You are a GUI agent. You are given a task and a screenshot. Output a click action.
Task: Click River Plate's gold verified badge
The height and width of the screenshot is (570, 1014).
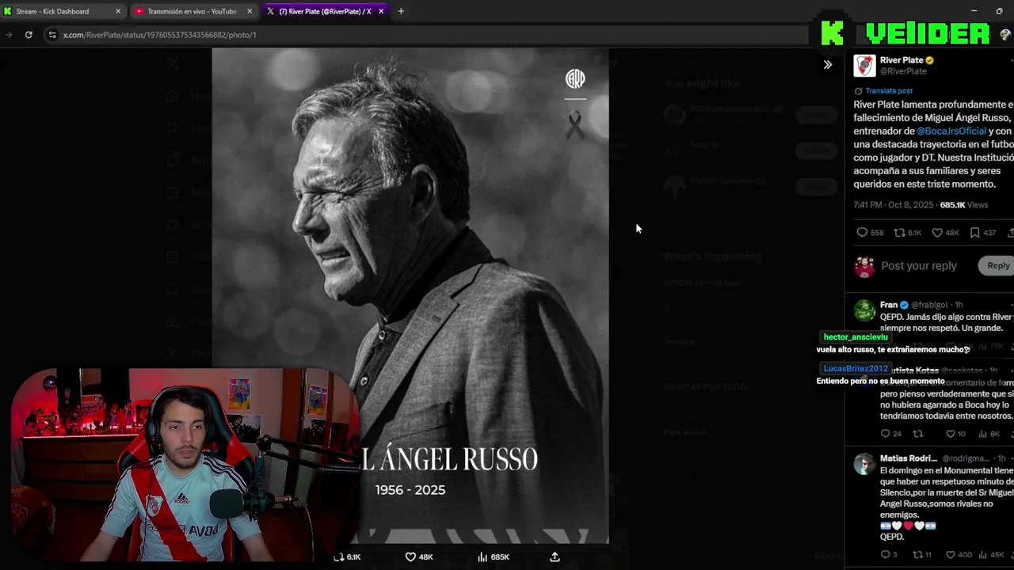click(x=930, y=60)
